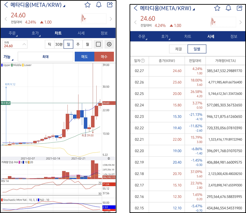246x213 pixels.
Task: Open mini sparkline chart in left screen
Action: (94, 19)
